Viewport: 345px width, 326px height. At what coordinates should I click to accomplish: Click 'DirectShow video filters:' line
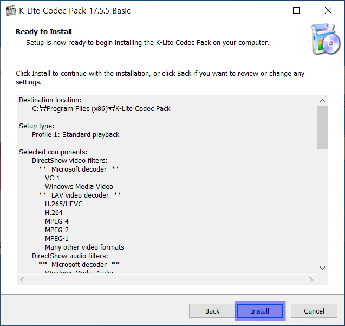[x=69, y=161]
